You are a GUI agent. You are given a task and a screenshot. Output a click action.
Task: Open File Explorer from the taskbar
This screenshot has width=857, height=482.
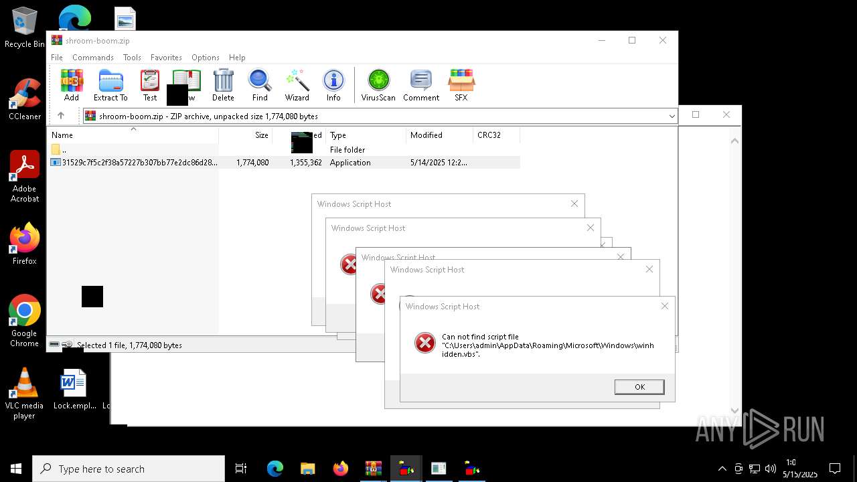pos(307,469)
